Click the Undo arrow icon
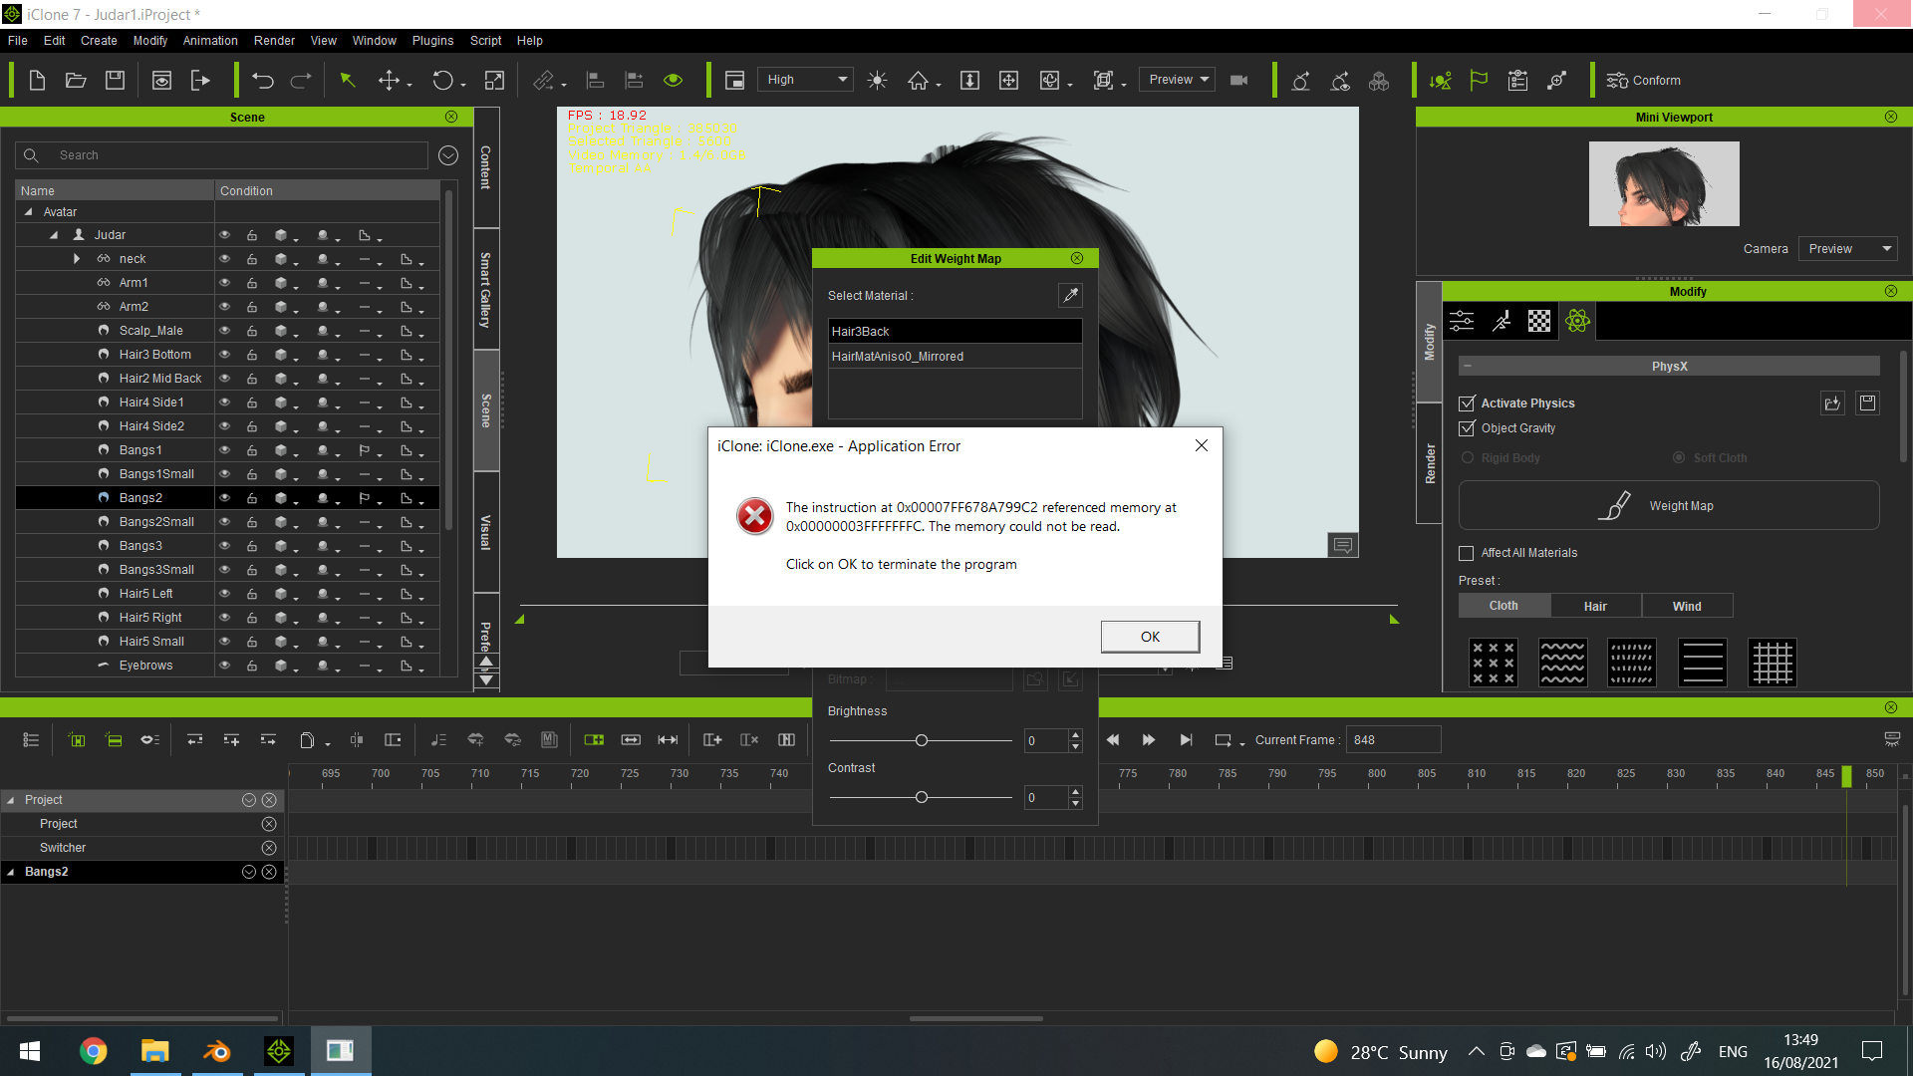1913x1076 pixels. point(263,81)
